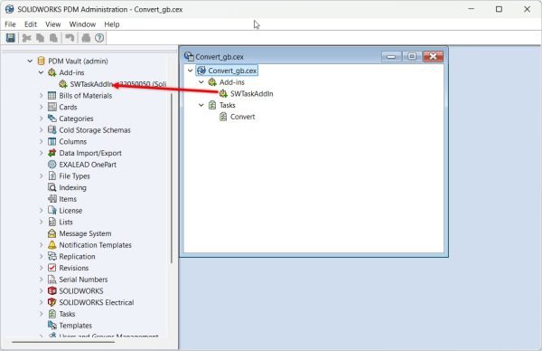Click the Columns icon
542x351 pixels.
pyautogui.click(x=51, y=141)
